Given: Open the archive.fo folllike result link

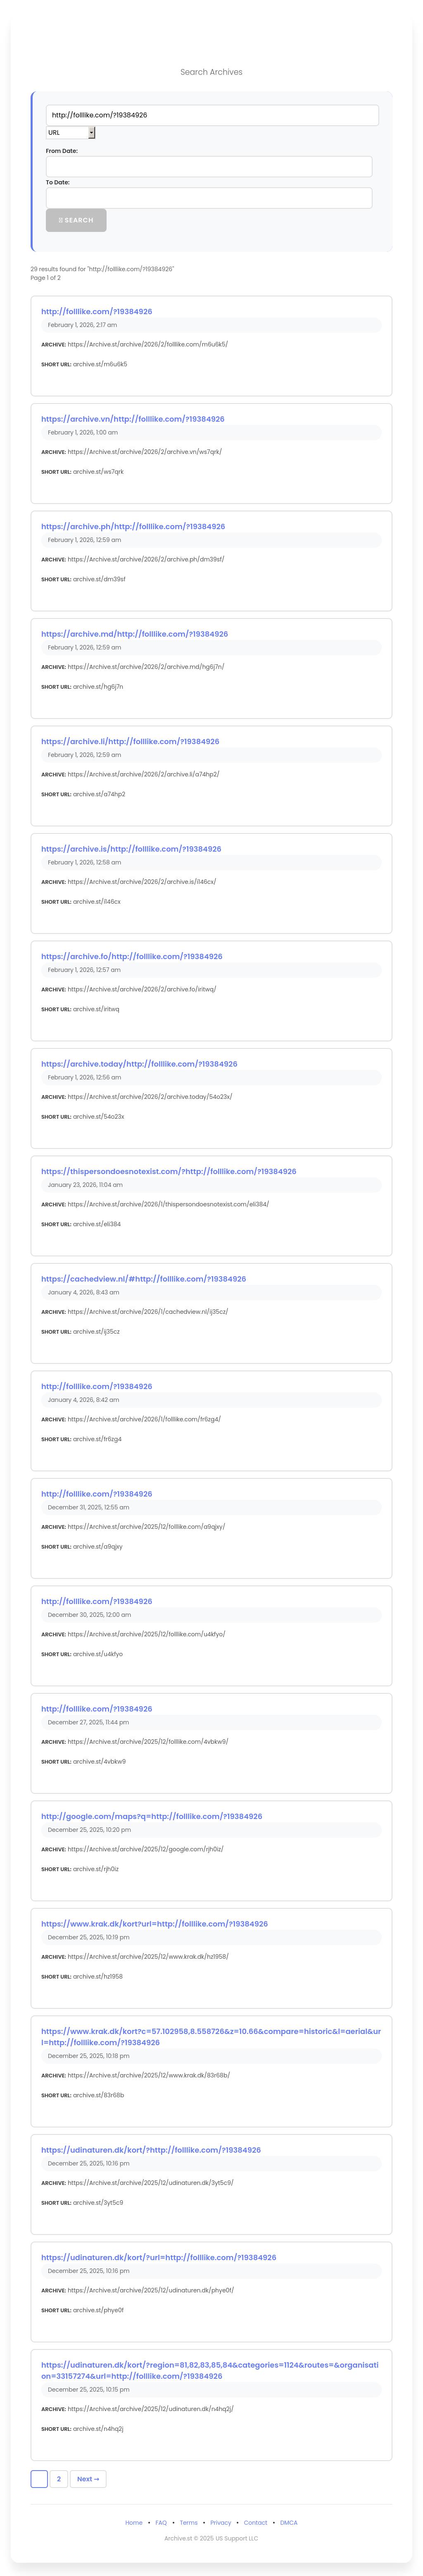Looking at the screenshot, I should tap(132, 956).
